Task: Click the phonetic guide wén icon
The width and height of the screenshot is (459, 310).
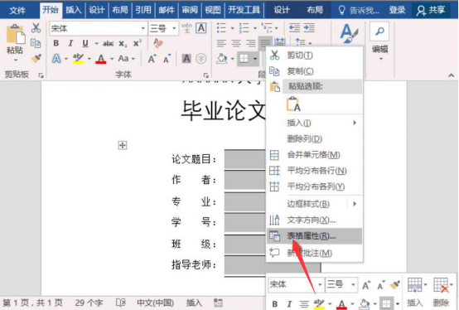Action: 186,28
